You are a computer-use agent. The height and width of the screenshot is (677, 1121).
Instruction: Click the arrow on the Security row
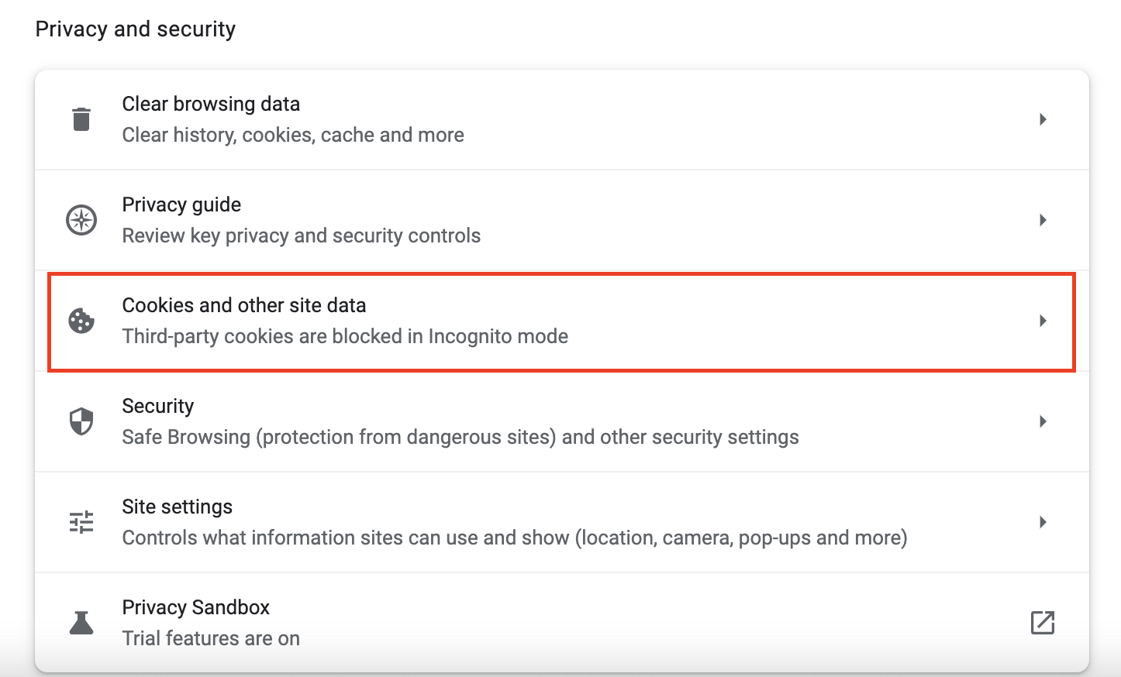click(x=1043, y=421)
